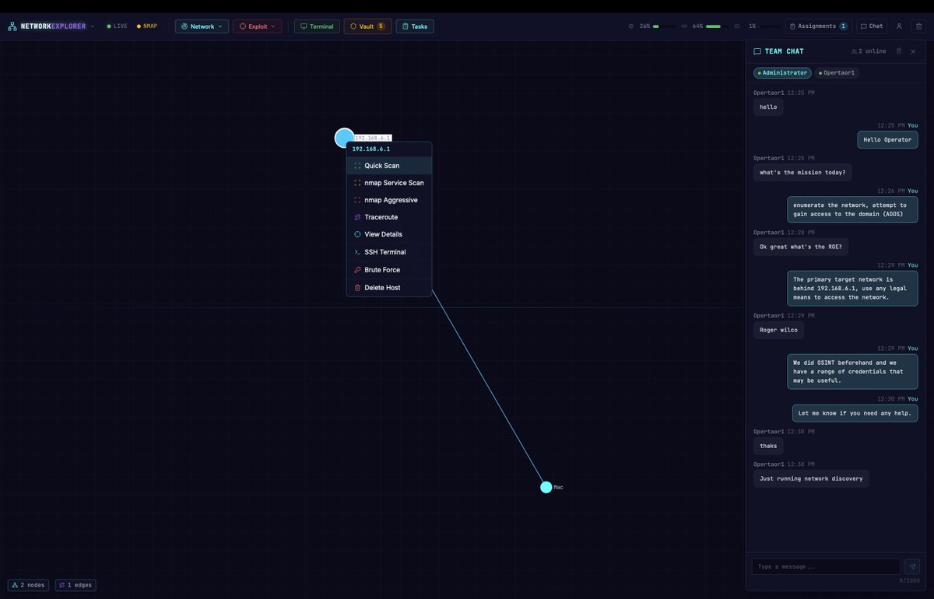Click the 1 edges counter badge

point(75,585)
